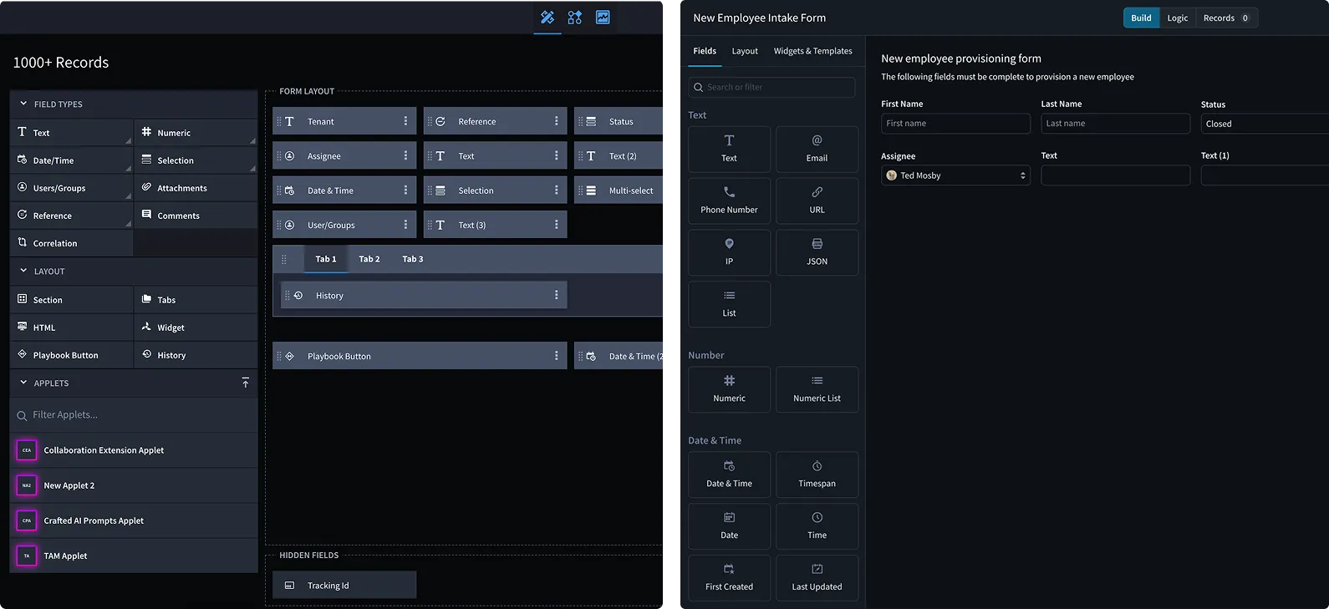Select Collaboration Extension Applet
Image resolution: width=1329 pixels, height=609 pixels.
(134, 450)
